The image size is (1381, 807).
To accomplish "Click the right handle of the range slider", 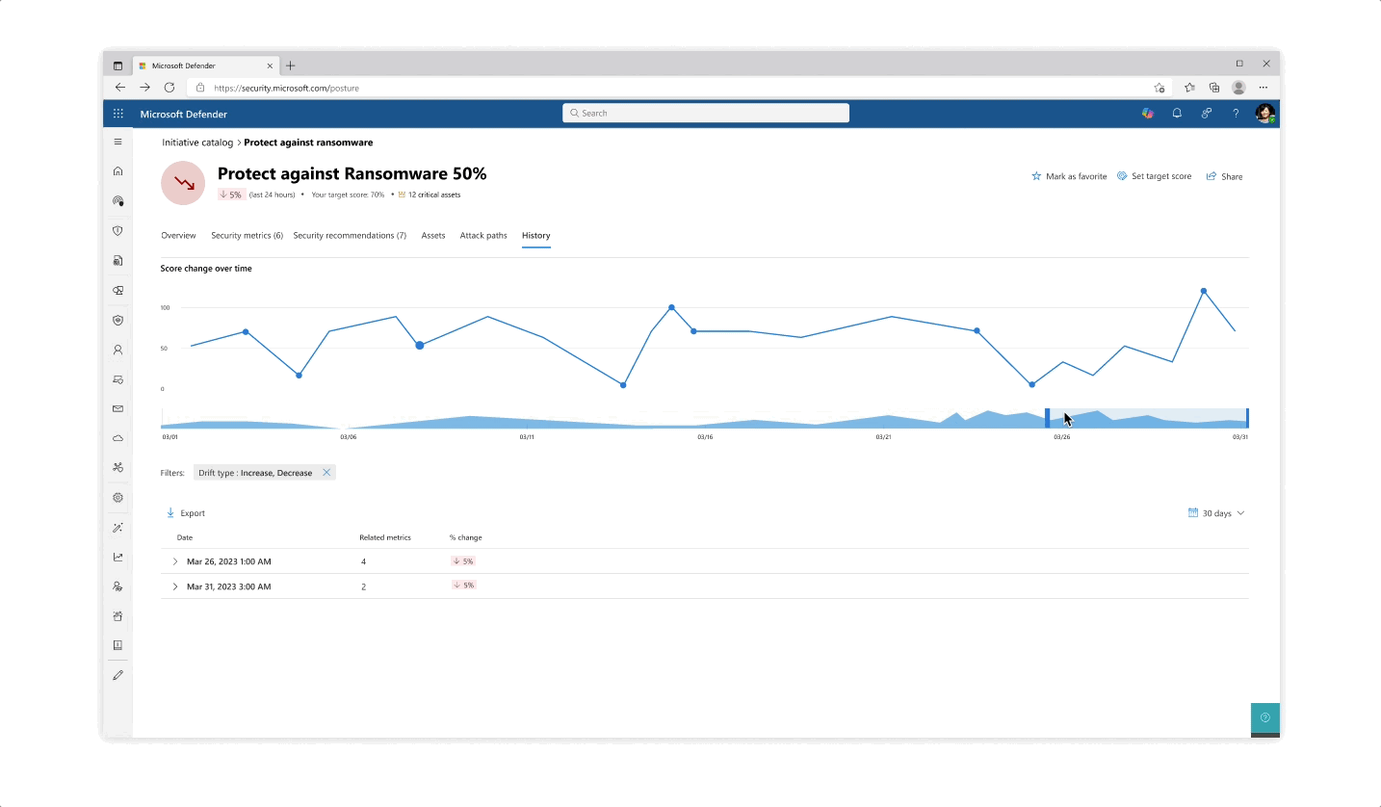I will pyautogui.click(x=1247, y=418).
